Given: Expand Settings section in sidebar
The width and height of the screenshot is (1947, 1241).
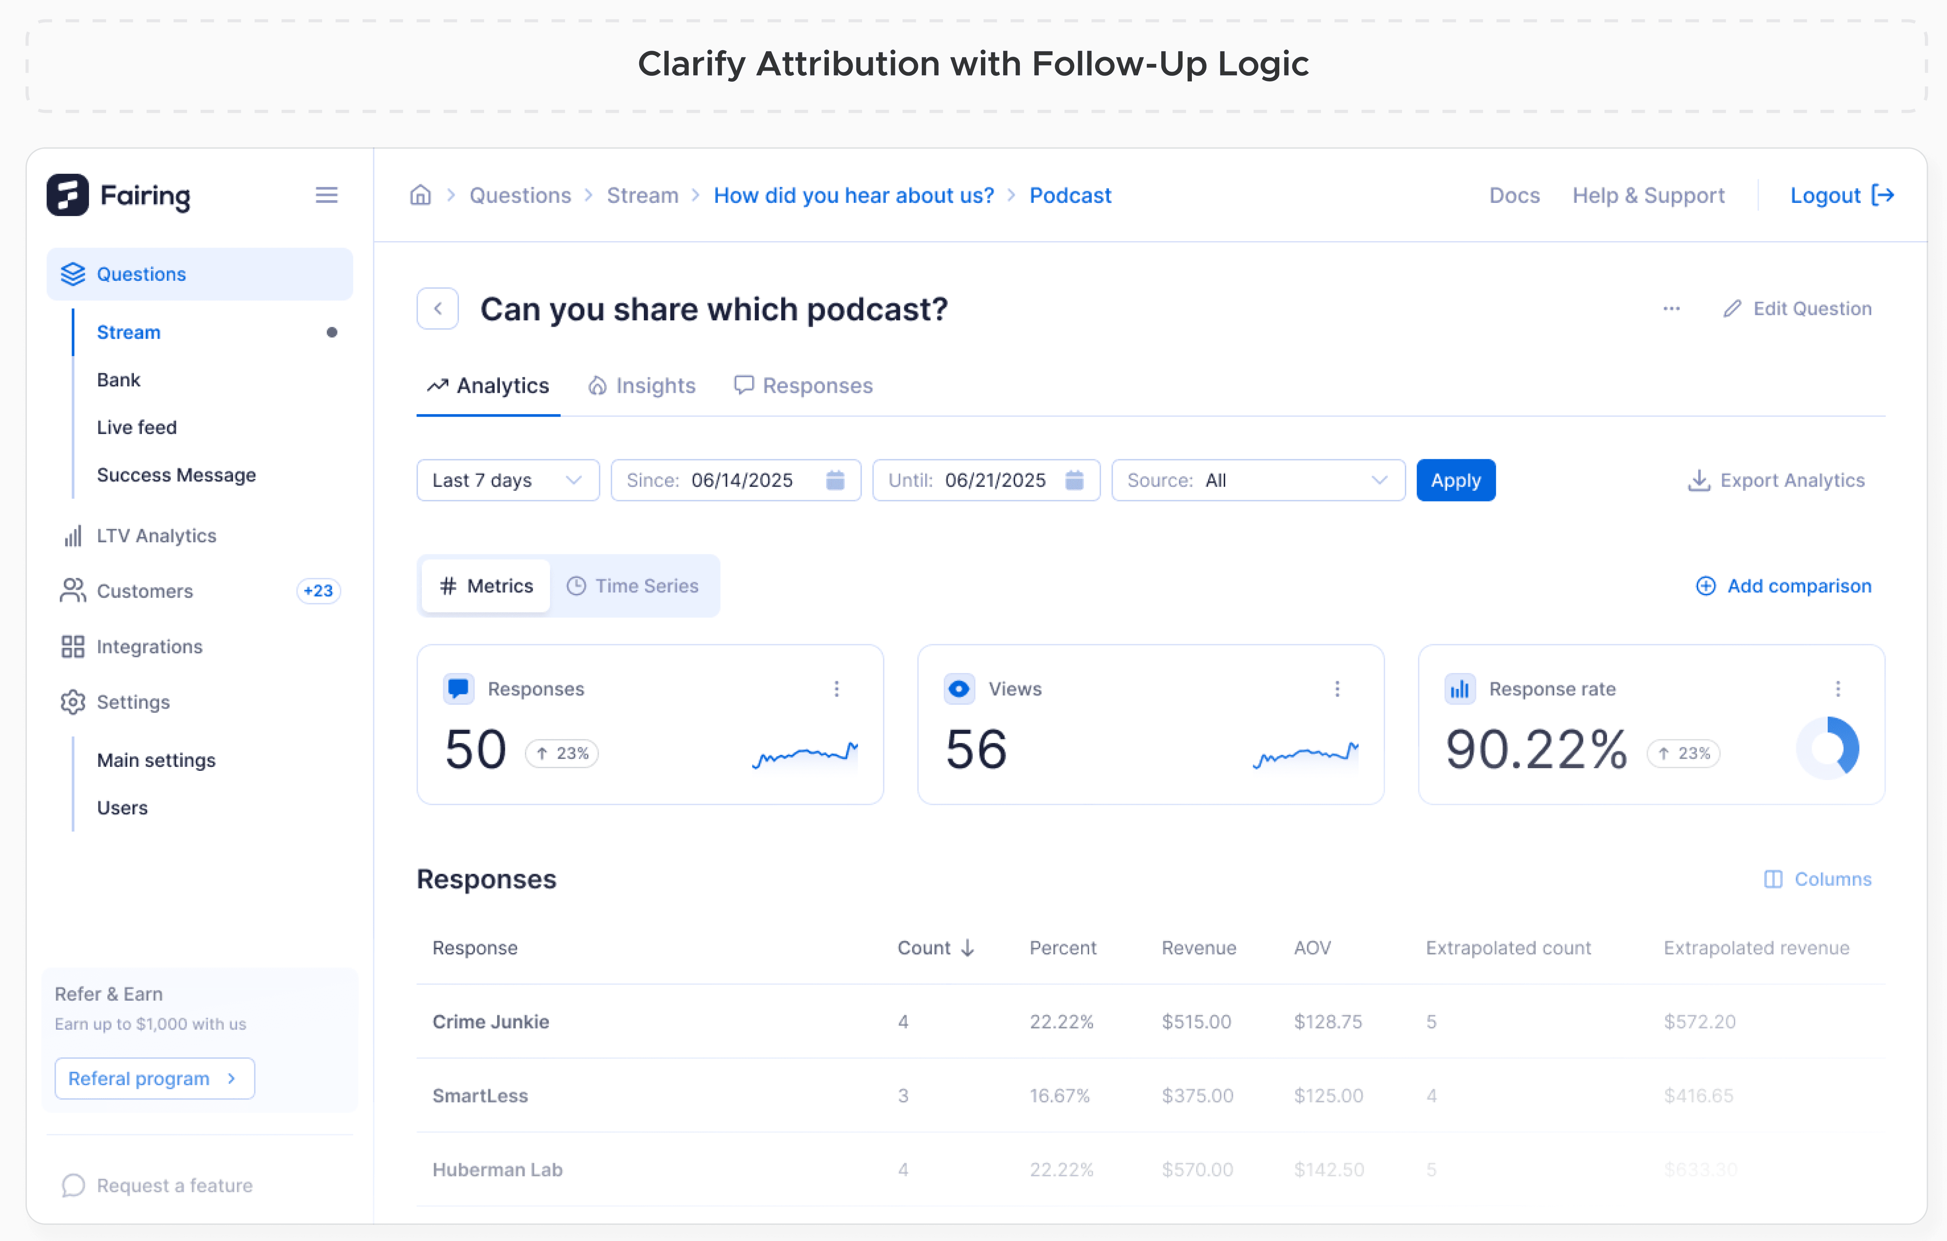Looking at the screenshot, I should pos(133,702).
